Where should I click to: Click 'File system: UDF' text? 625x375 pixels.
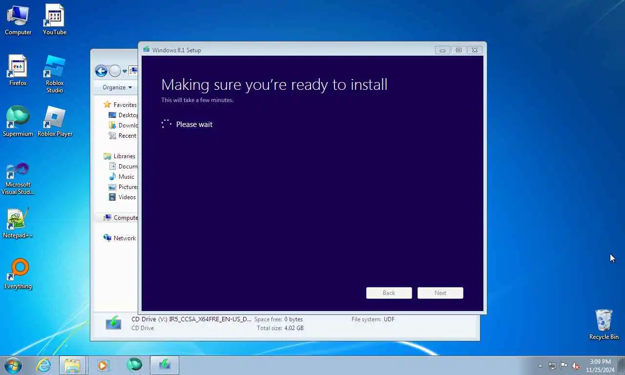point(373,319)
